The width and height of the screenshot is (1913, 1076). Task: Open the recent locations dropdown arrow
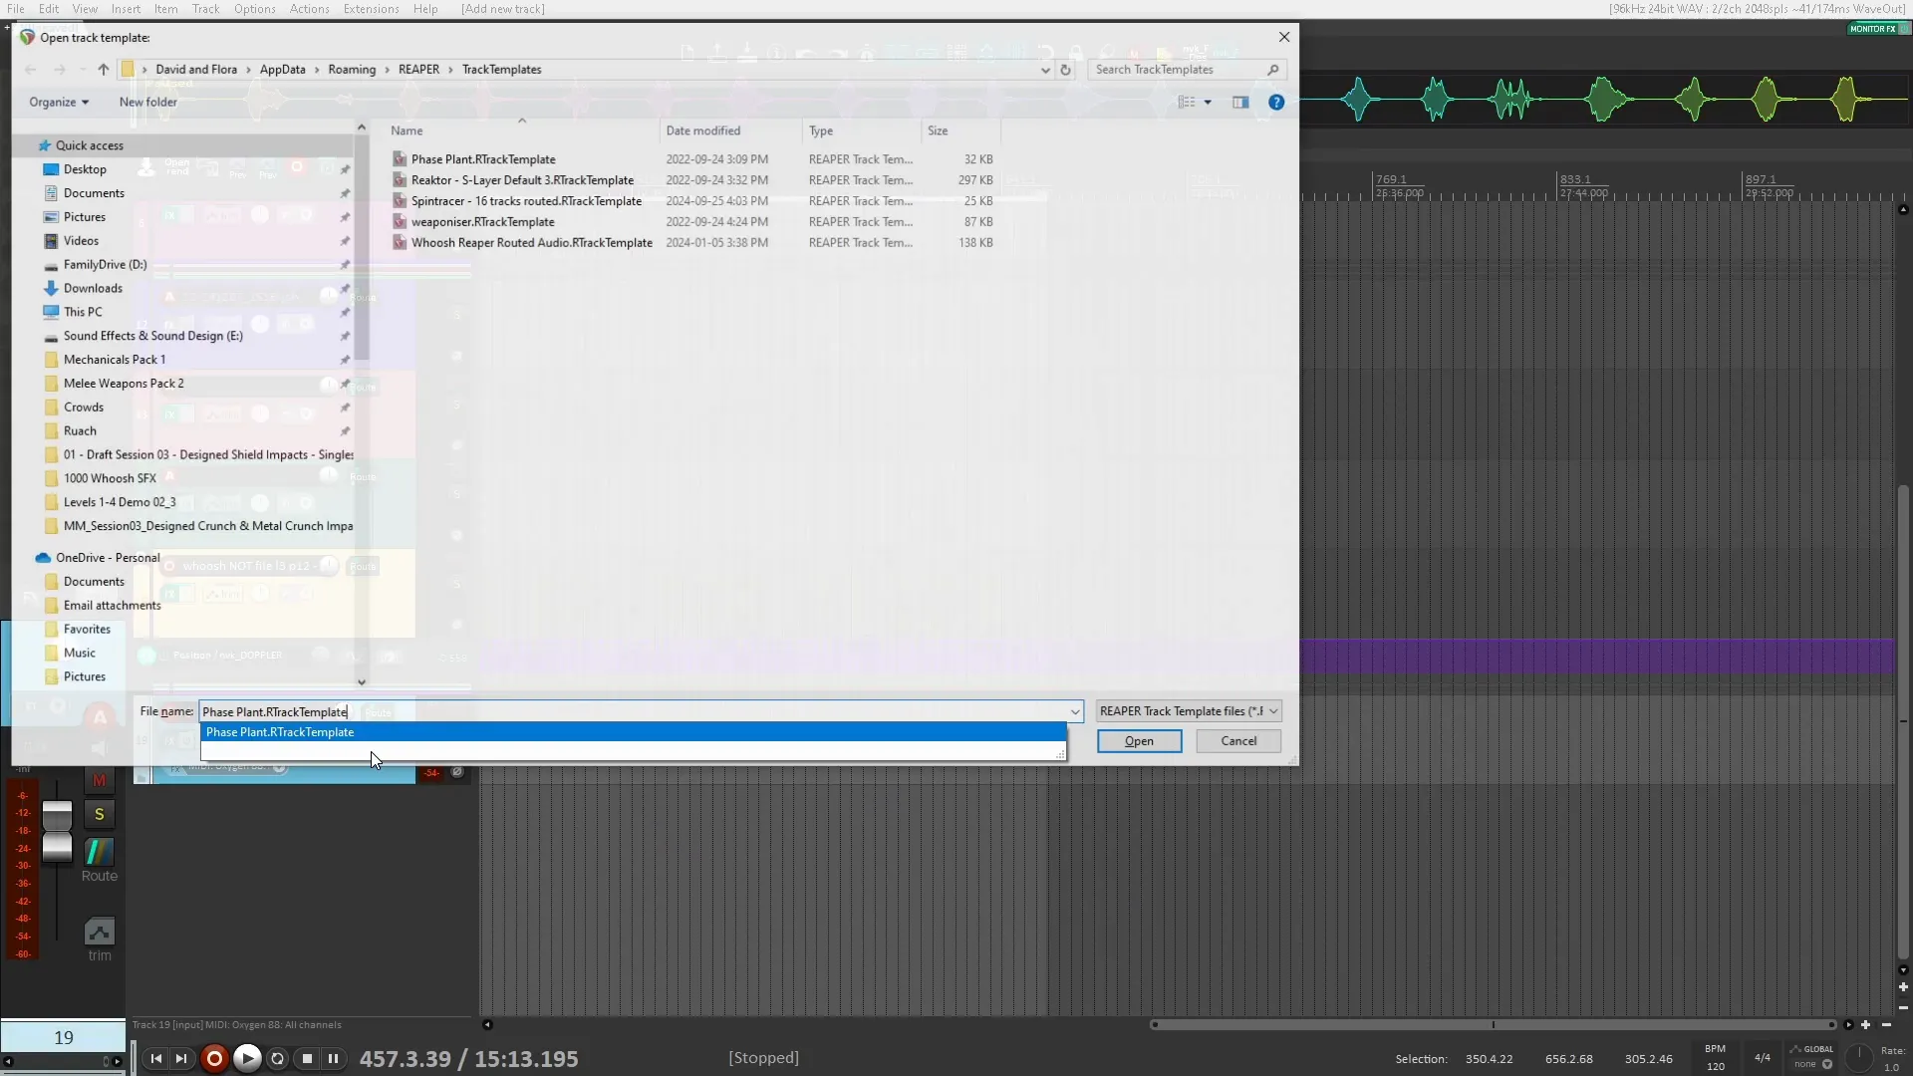coord(82,70)
